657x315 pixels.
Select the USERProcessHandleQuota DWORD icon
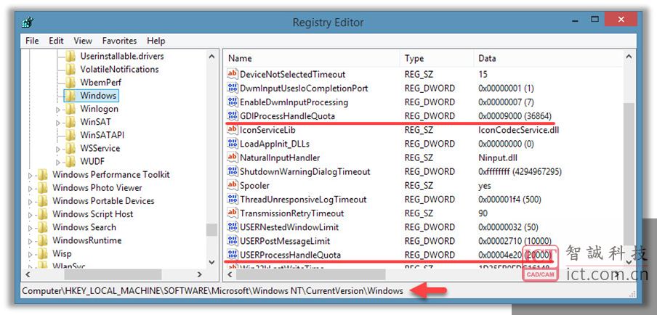click(233, 255)
